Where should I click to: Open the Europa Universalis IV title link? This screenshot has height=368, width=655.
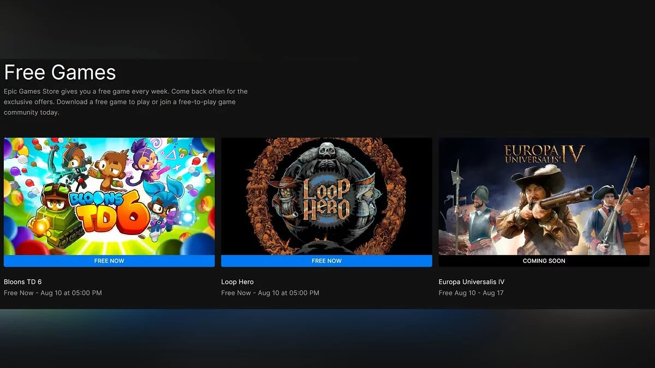click(x=472, y=282)
